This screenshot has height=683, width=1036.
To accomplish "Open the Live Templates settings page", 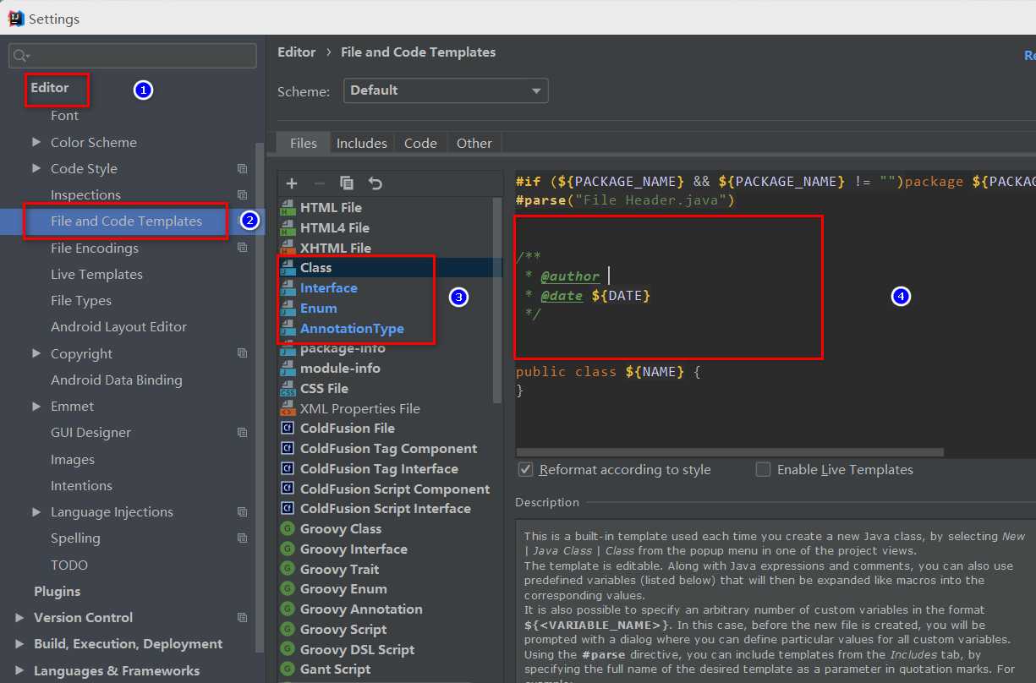I will pyautogui.click(x=96, y=274).
